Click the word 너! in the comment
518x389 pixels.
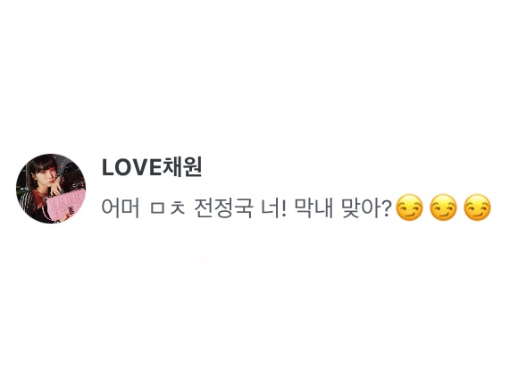[x=274, y=208]
